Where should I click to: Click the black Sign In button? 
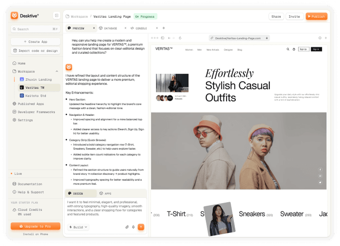(x=316, y=49)
